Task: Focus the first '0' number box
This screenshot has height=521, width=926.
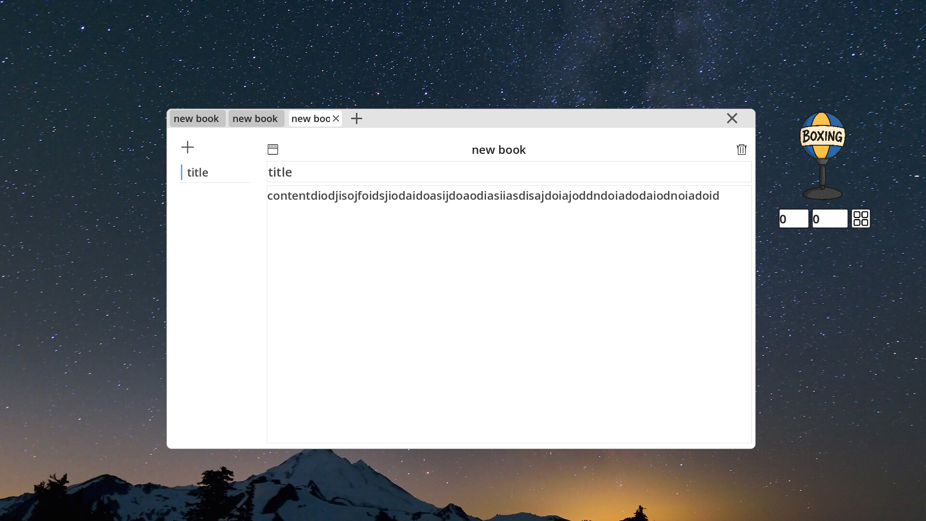Action: (793, 219)
